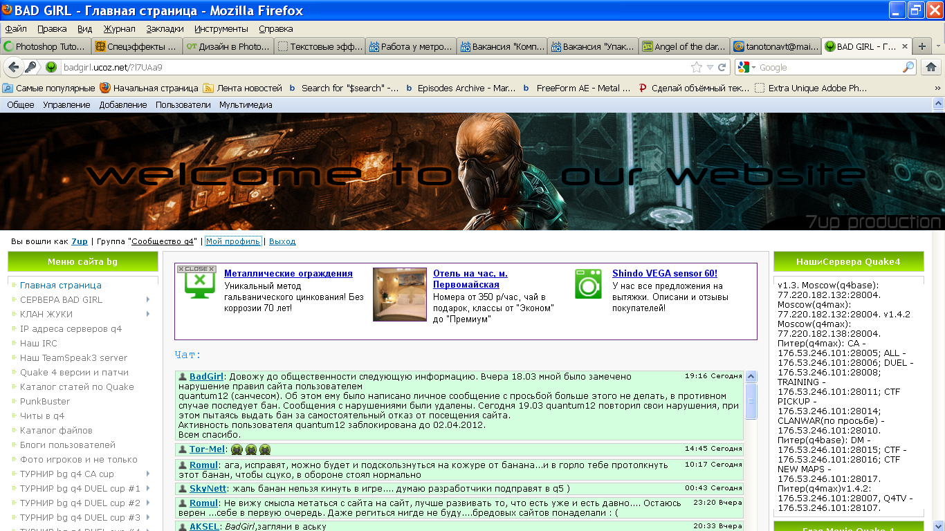Go to the Firefox home page icon

pos(931,67)
